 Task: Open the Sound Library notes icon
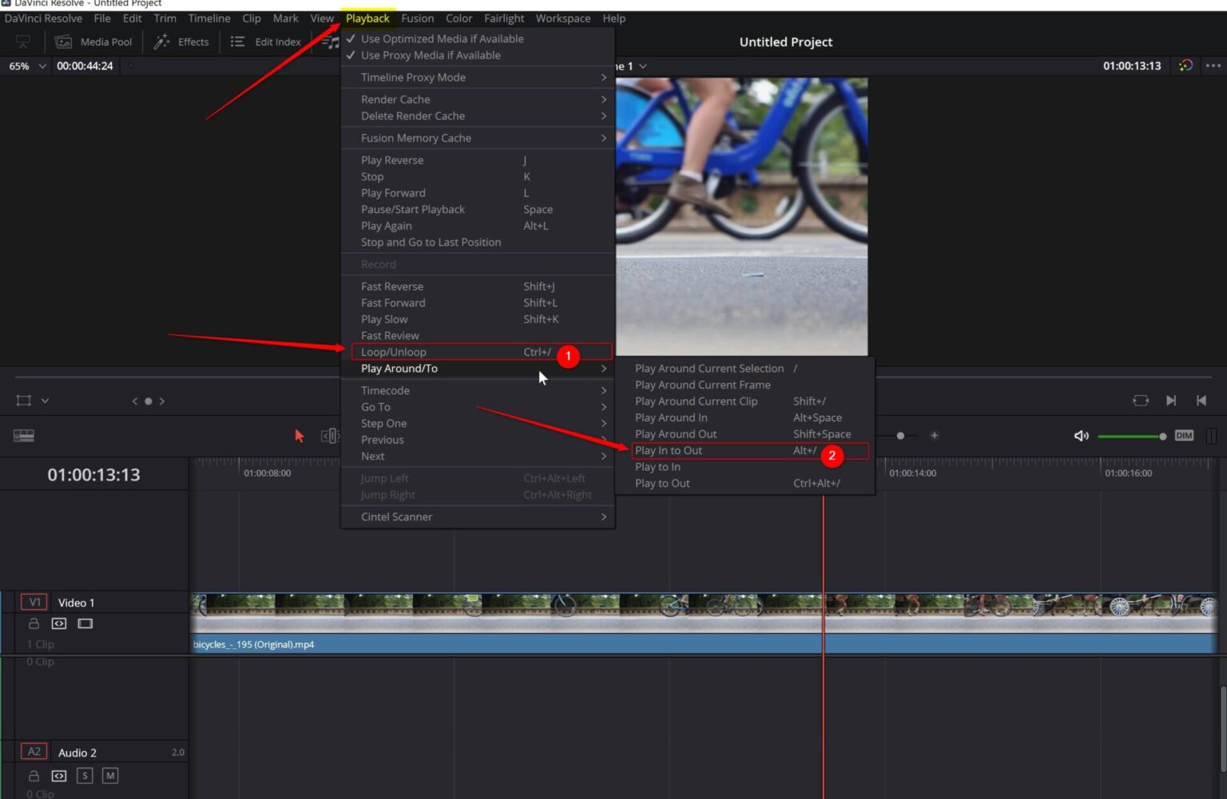click(x=332, y=42)
